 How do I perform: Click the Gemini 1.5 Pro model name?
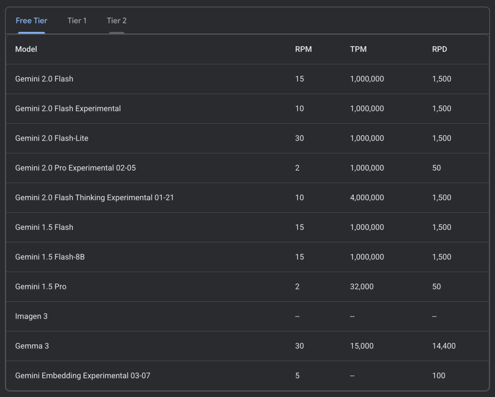tap(40, 287)
